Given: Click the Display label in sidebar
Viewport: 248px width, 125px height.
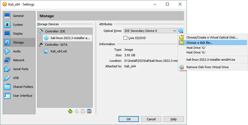Looking at the screenshot, I should 18,34.
